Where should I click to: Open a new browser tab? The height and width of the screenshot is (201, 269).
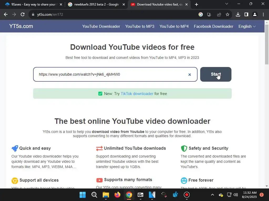(x=196, y=4)
